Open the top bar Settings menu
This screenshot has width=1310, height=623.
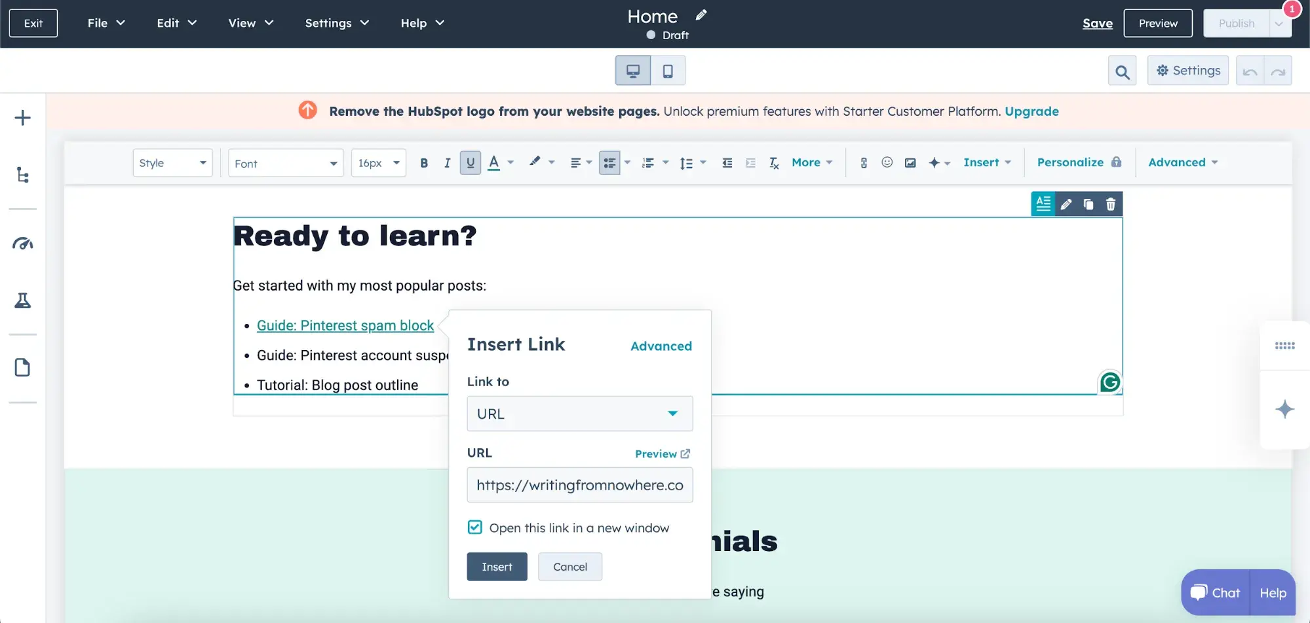pyautogui.click(x=337, y=23)
